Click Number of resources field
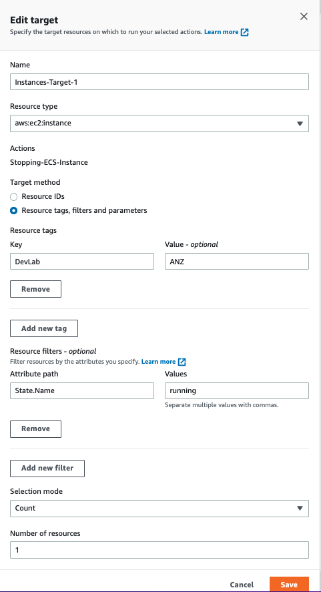Image resolution: width=321 pixels, height=592 pixels. [x=159, y=550]
